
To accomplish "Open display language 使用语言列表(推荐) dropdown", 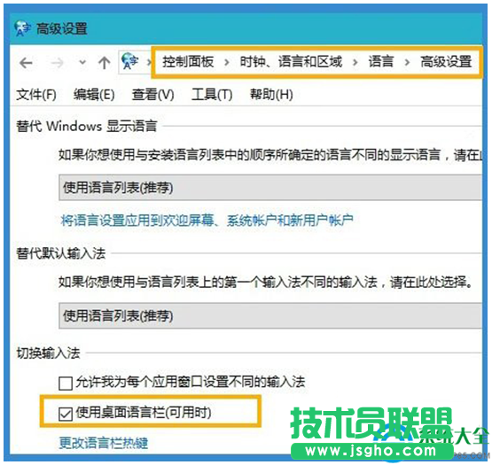I will pos(270,188).
